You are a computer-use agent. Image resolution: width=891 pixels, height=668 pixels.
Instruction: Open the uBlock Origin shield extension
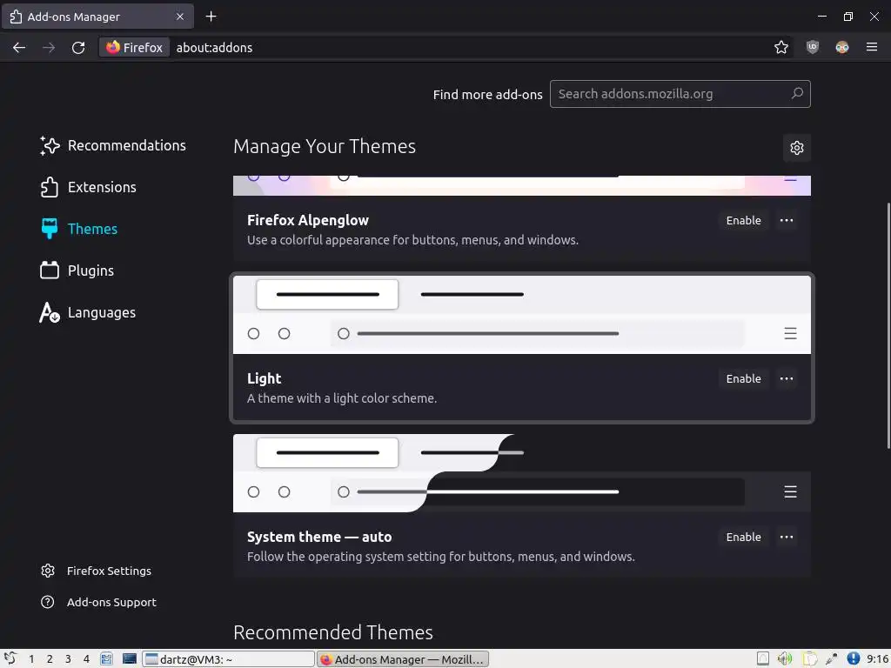tap(813, 48)
